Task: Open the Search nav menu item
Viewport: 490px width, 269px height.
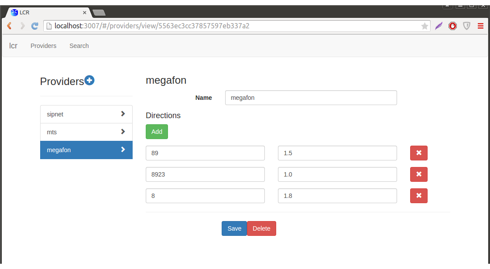Action: point(79,46)
